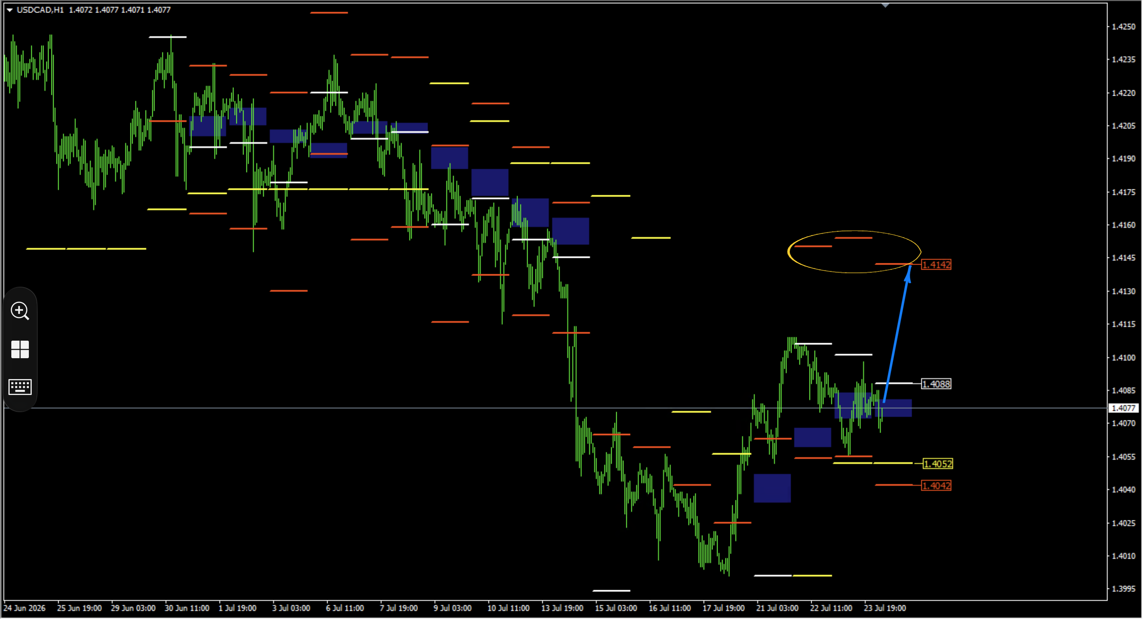Open the four-tile grid layout icon
This screenshot has width=1143, height=619.
[20, 349]
